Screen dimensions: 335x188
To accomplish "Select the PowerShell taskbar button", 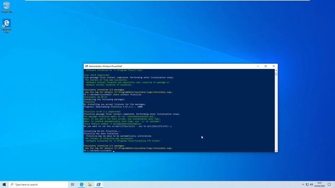I will click(98, 184).
